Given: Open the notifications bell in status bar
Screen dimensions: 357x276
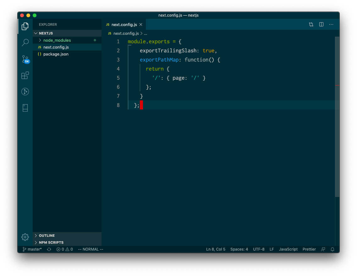Looking at the screenshot, I should click(332, 249).
